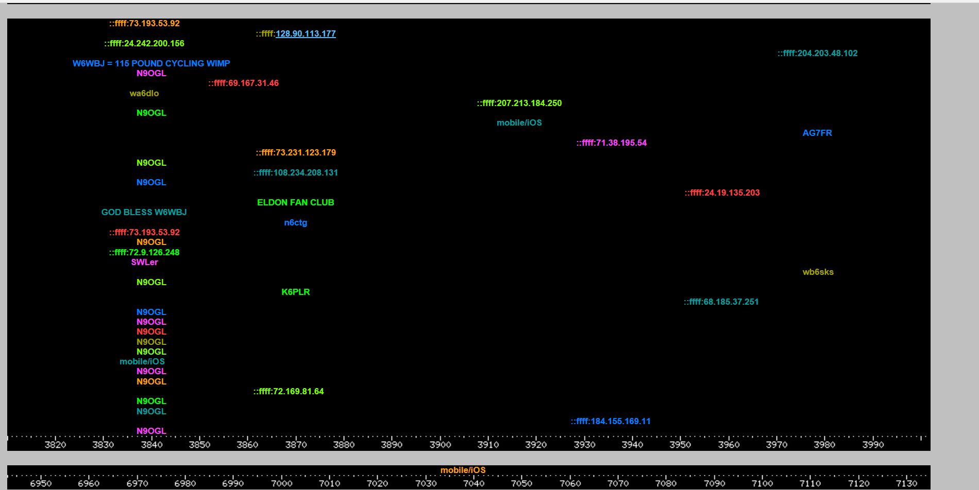Tune to 3950 on the frequency scale
The height and width of the screenshot is (490, 979).
coord(680,445)
